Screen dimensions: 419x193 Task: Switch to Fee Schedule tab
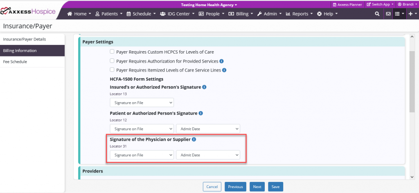[15, 62]
